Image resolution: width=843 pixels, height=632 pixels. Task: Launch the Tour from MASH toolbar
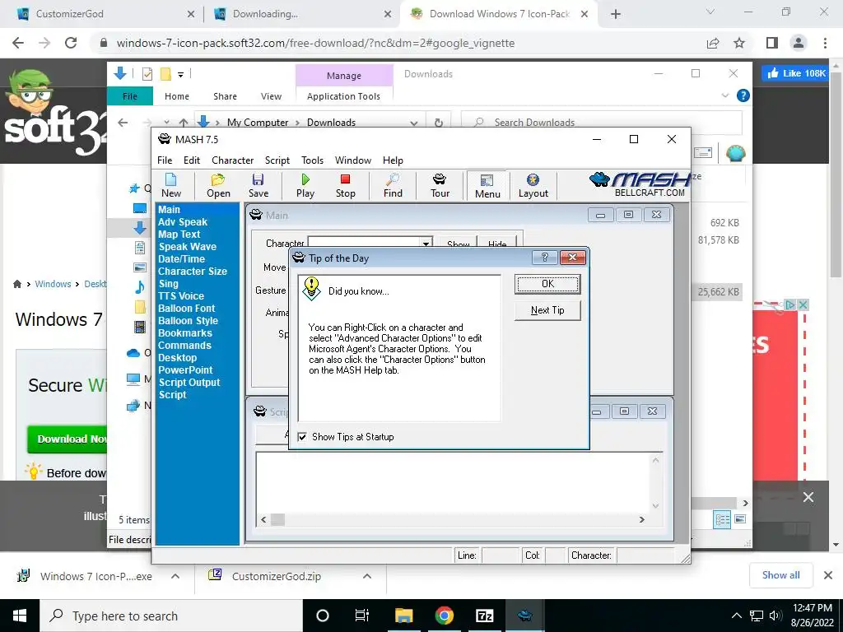(x=440, y=186)
